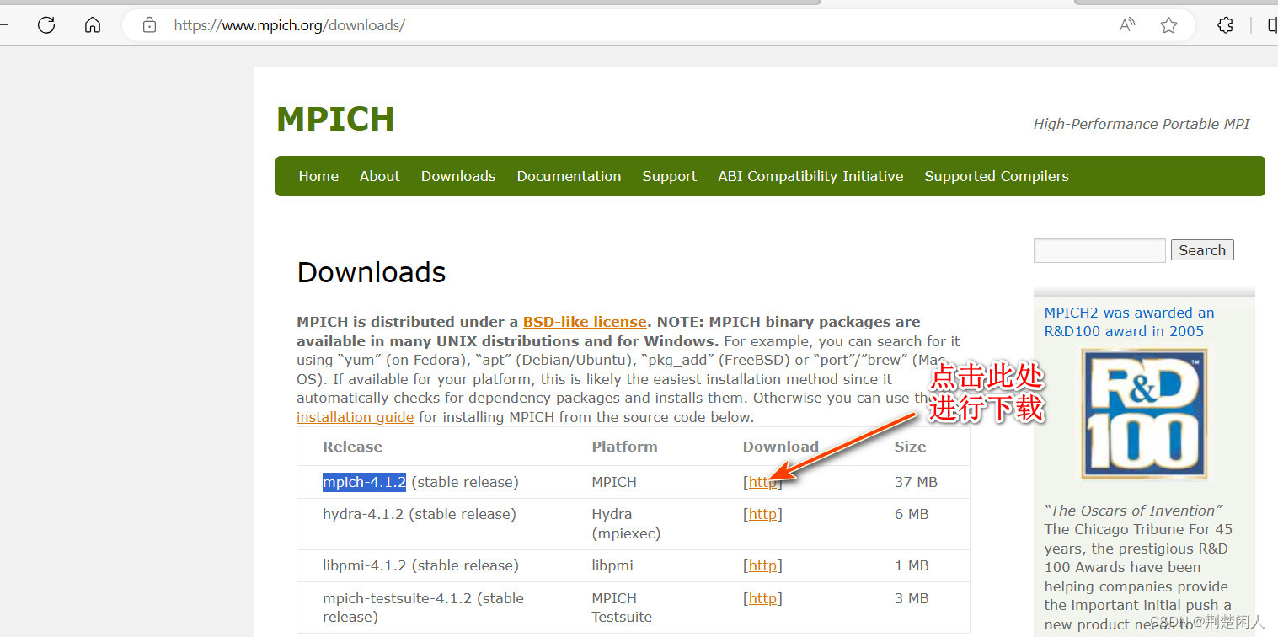Click the Release column header
Viewport: 1278px width, 637px height.
click(x=352, y=447)
